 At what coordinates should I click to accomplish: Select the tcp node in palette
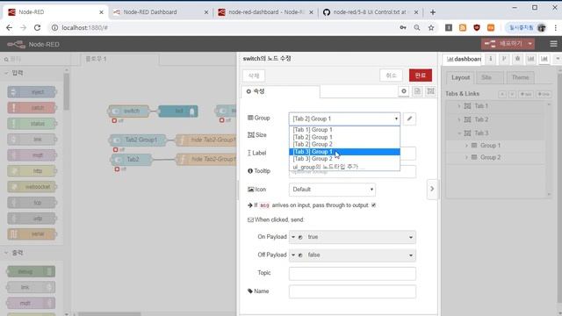point(32,203)
